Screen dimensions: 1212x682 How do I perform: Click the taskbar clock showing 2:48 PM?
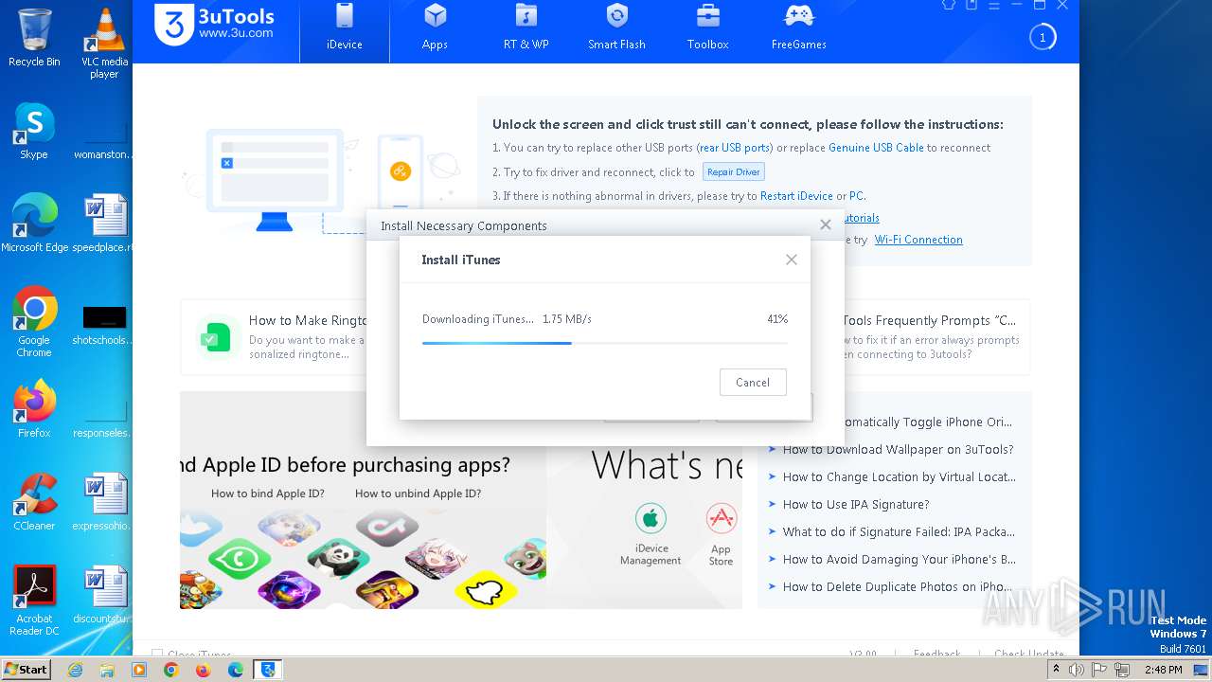tap(1163, 670)
